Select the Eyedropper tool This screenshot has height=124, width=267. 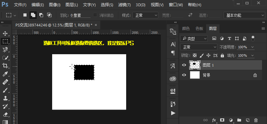[x=5, y=74]
